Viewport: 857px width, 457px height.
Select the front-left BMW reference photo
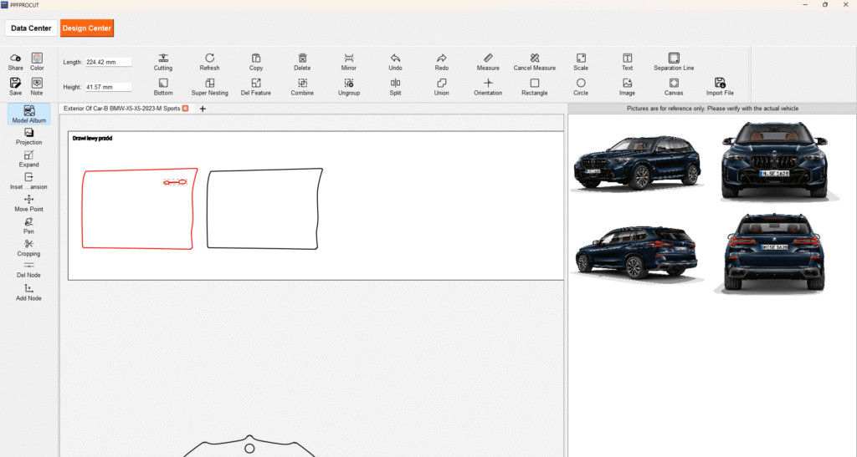(635, 161)
